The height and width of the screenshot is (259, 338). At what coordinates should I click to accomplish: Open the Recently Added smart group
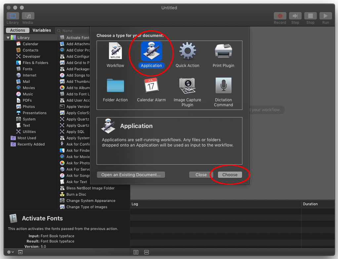pyautogui.click(x=31, y=144)
